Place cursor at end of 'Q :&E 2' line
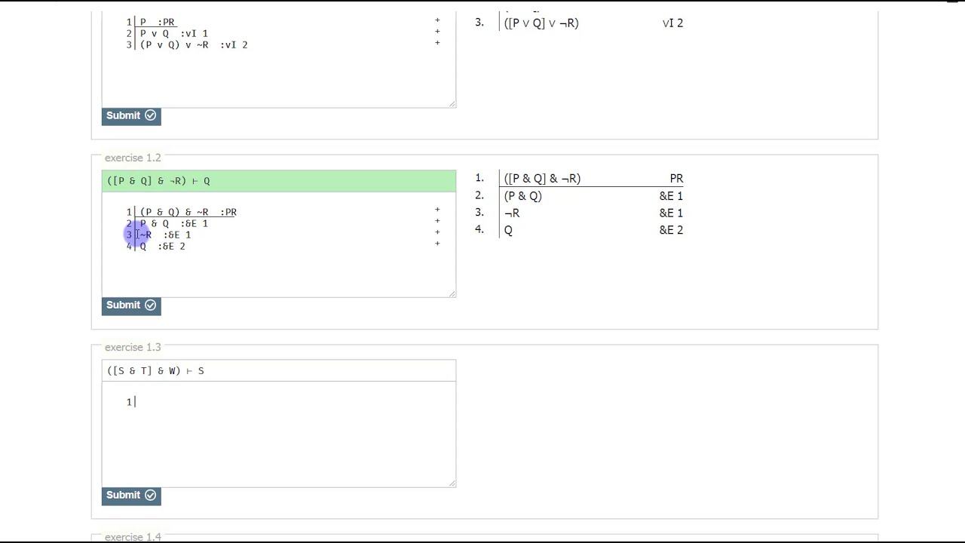Image resolution: width=965 pixels, height=543 pixels. click(185, 247)
